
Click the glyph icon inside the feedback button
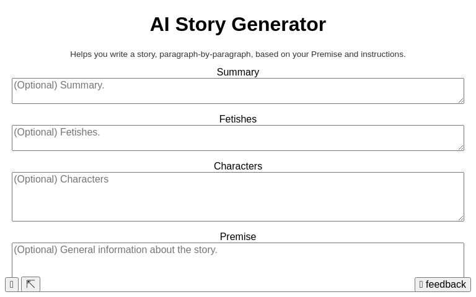(x=421, y=285)
